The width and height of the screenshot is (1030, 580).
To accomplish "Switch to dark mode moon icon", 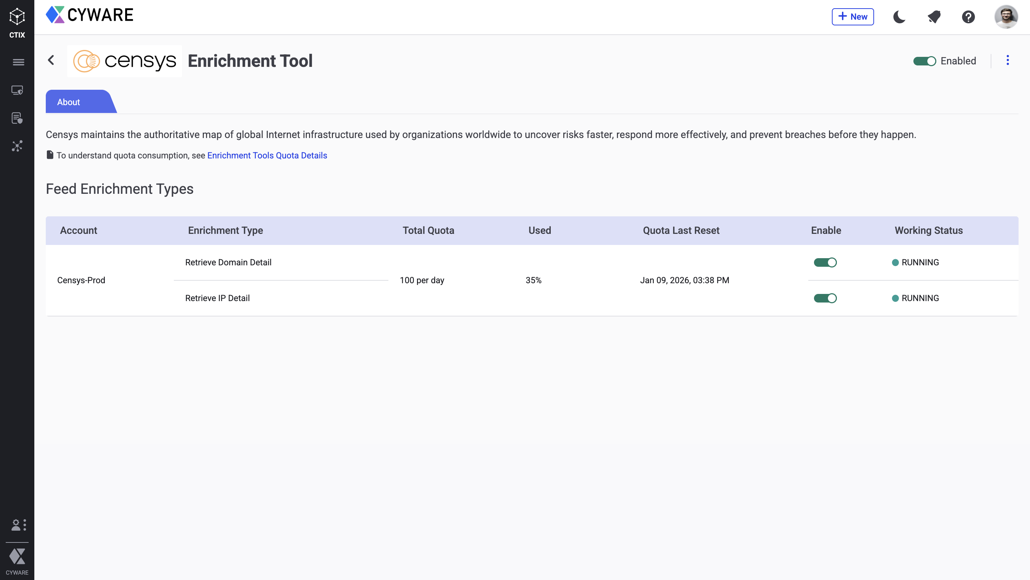I will pos(899,17).
